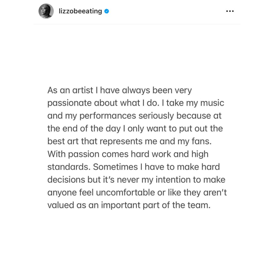274x274 pixels.
Task: Click the phrase "As an artist"
Action: pos(70,90)
